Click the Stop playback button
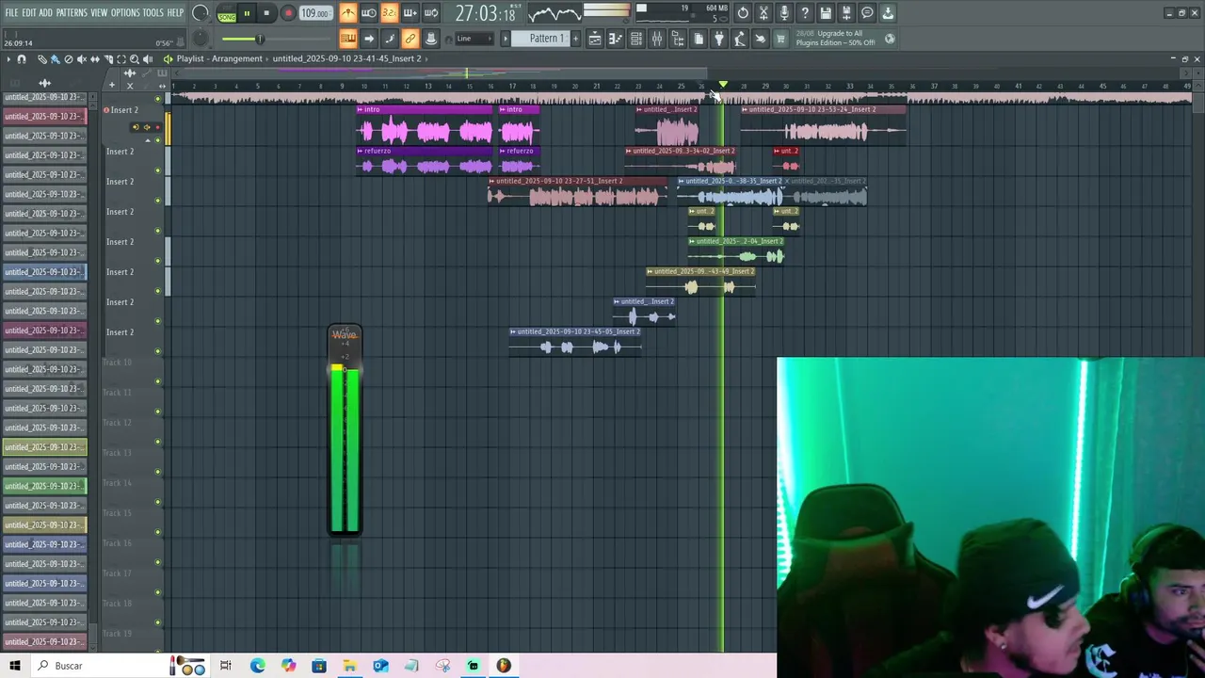The height and width of the screenshot is (678, 1205). 267,13
